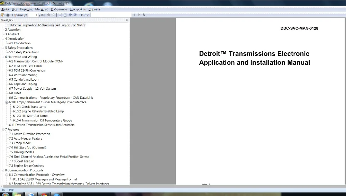This screenshot has width=346, height=196.
Task: Collapse the 8.1 Communication Protocols Overview node
Action: tap(7, 175)
